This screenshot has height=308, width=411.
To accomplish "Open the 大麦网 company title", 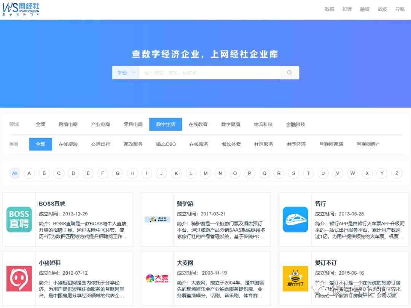I will (x=185, y=263).
